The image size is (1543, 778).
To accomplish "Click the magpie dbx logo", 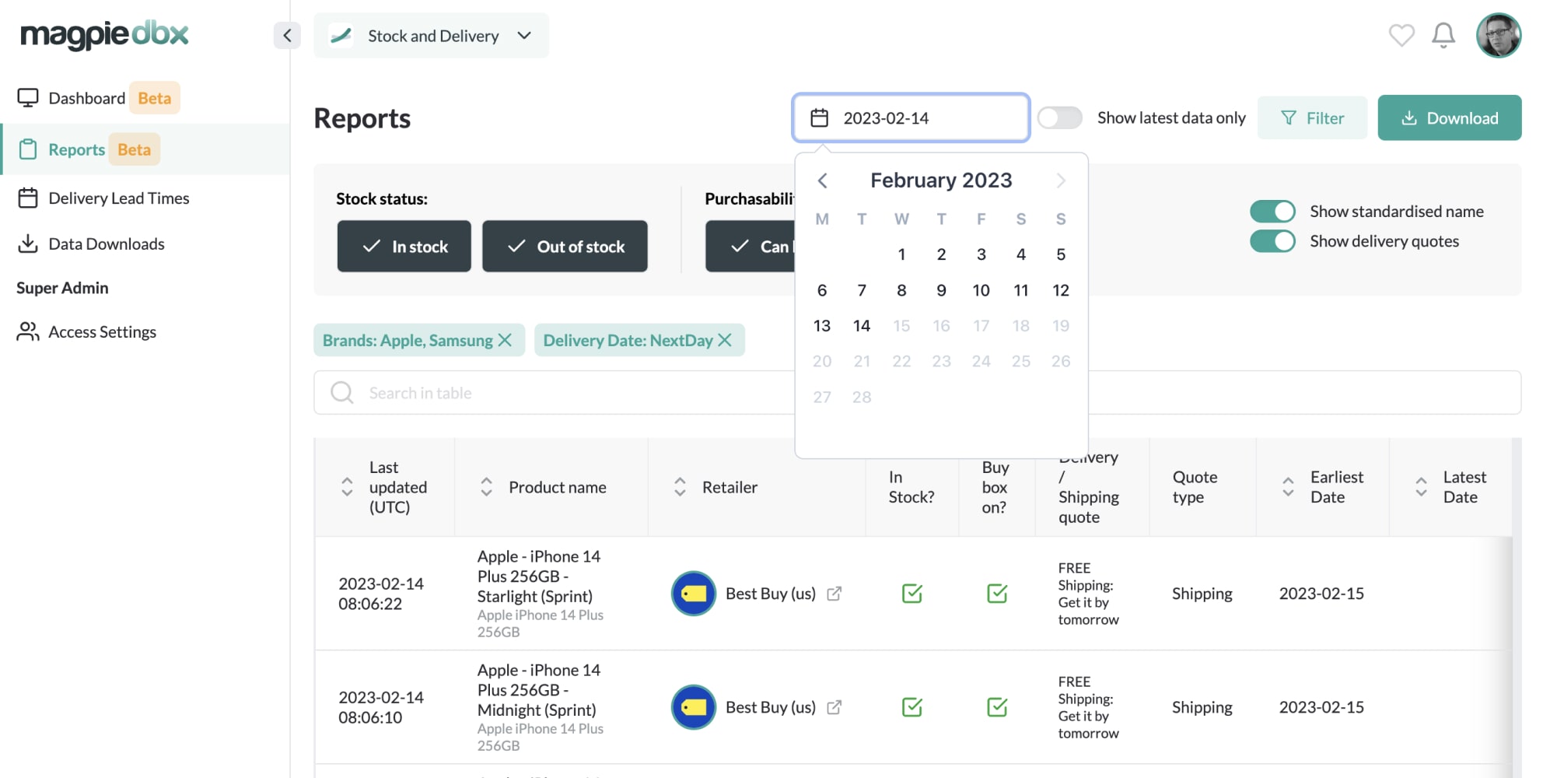I will (104, 35).
